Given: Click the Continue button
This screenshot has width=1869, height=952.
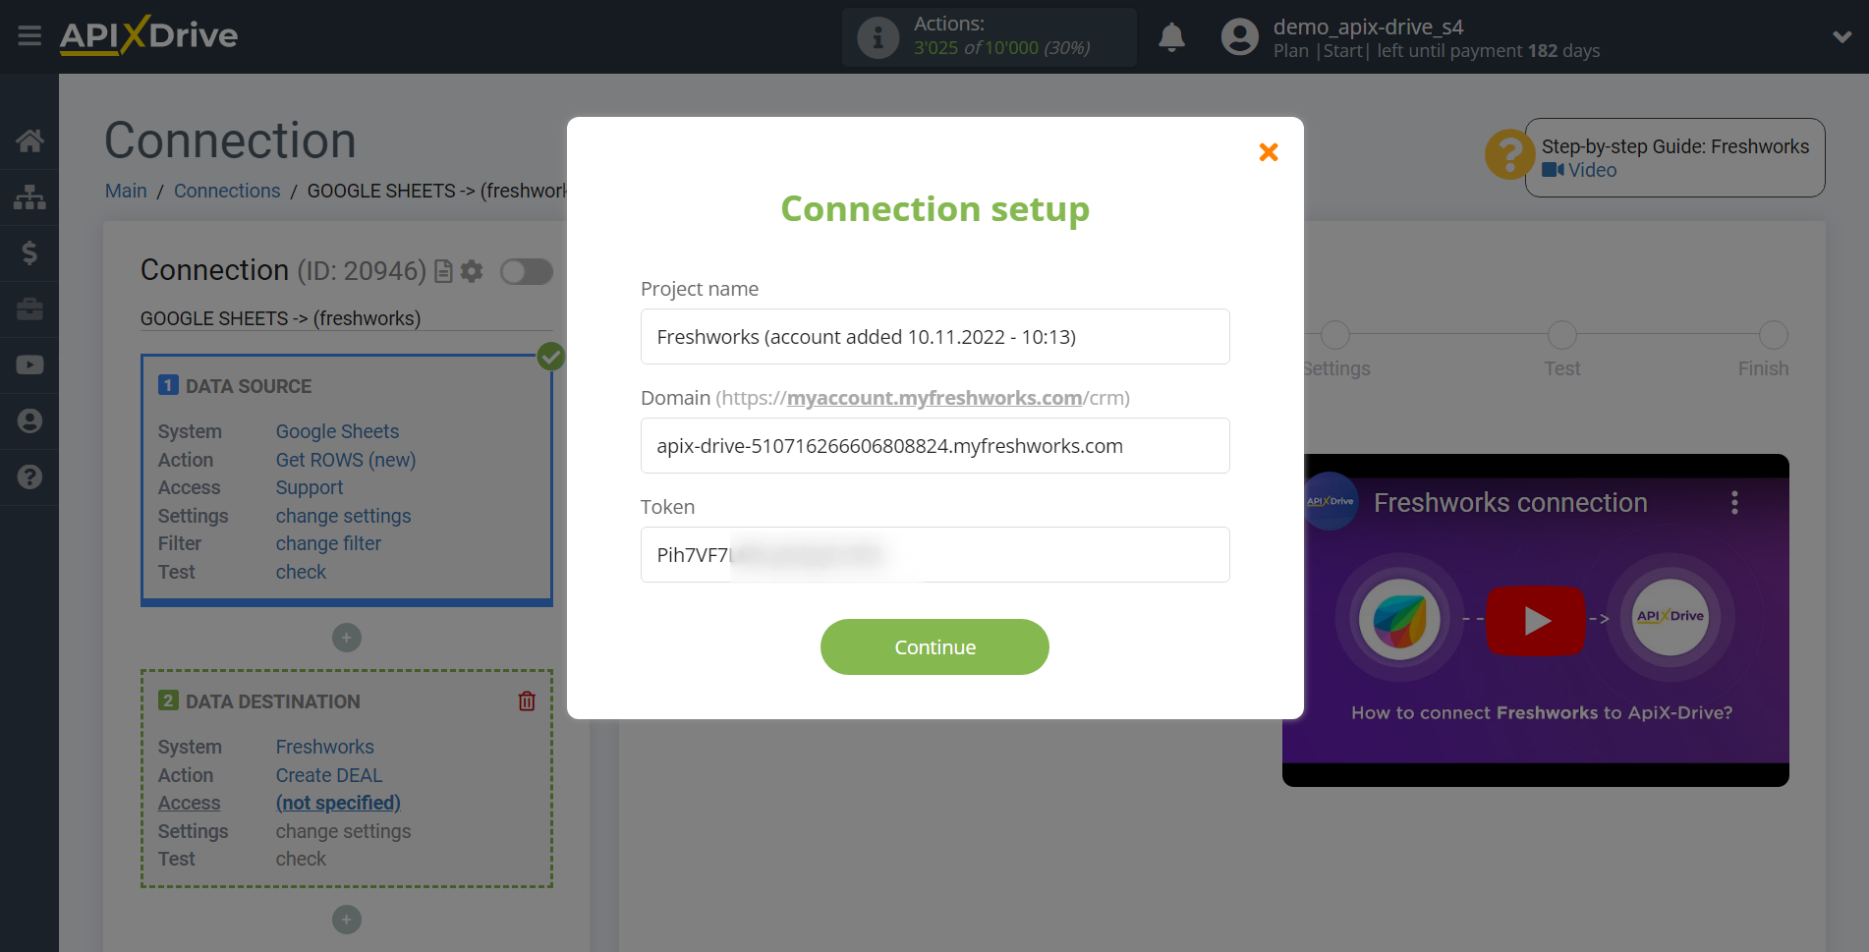Looking at the screenshot, I should pos(934,647).
